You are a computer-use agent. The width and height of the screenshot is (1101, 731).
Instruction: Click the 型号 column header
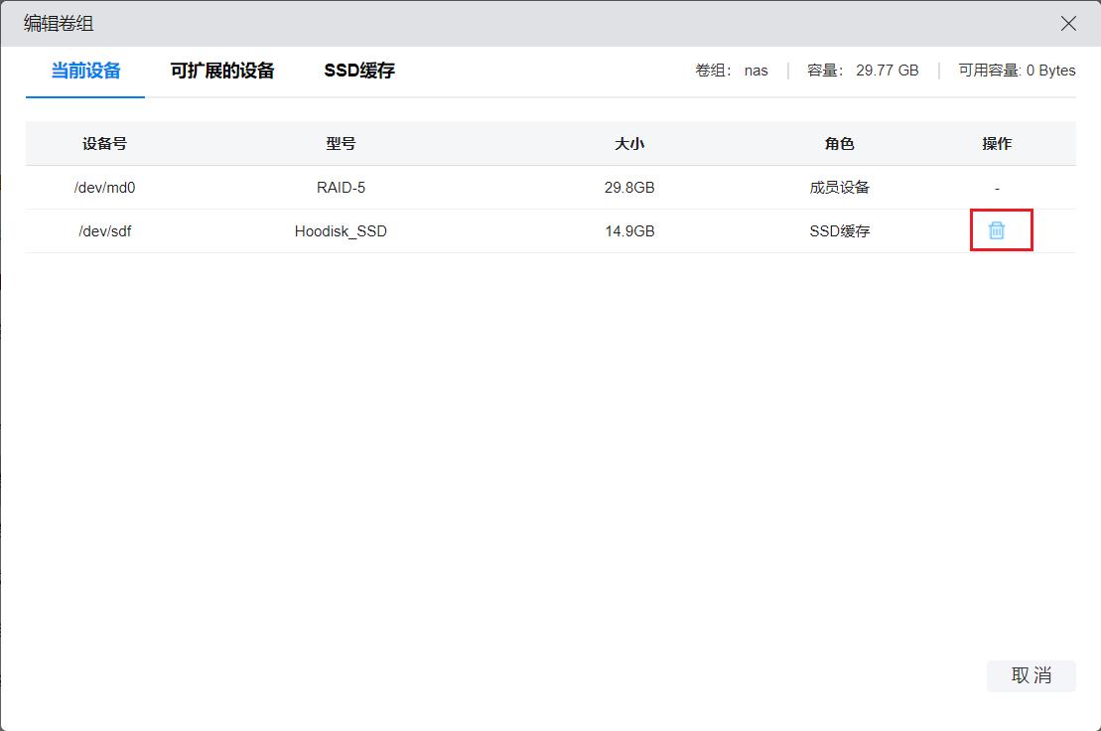[341, 143]
